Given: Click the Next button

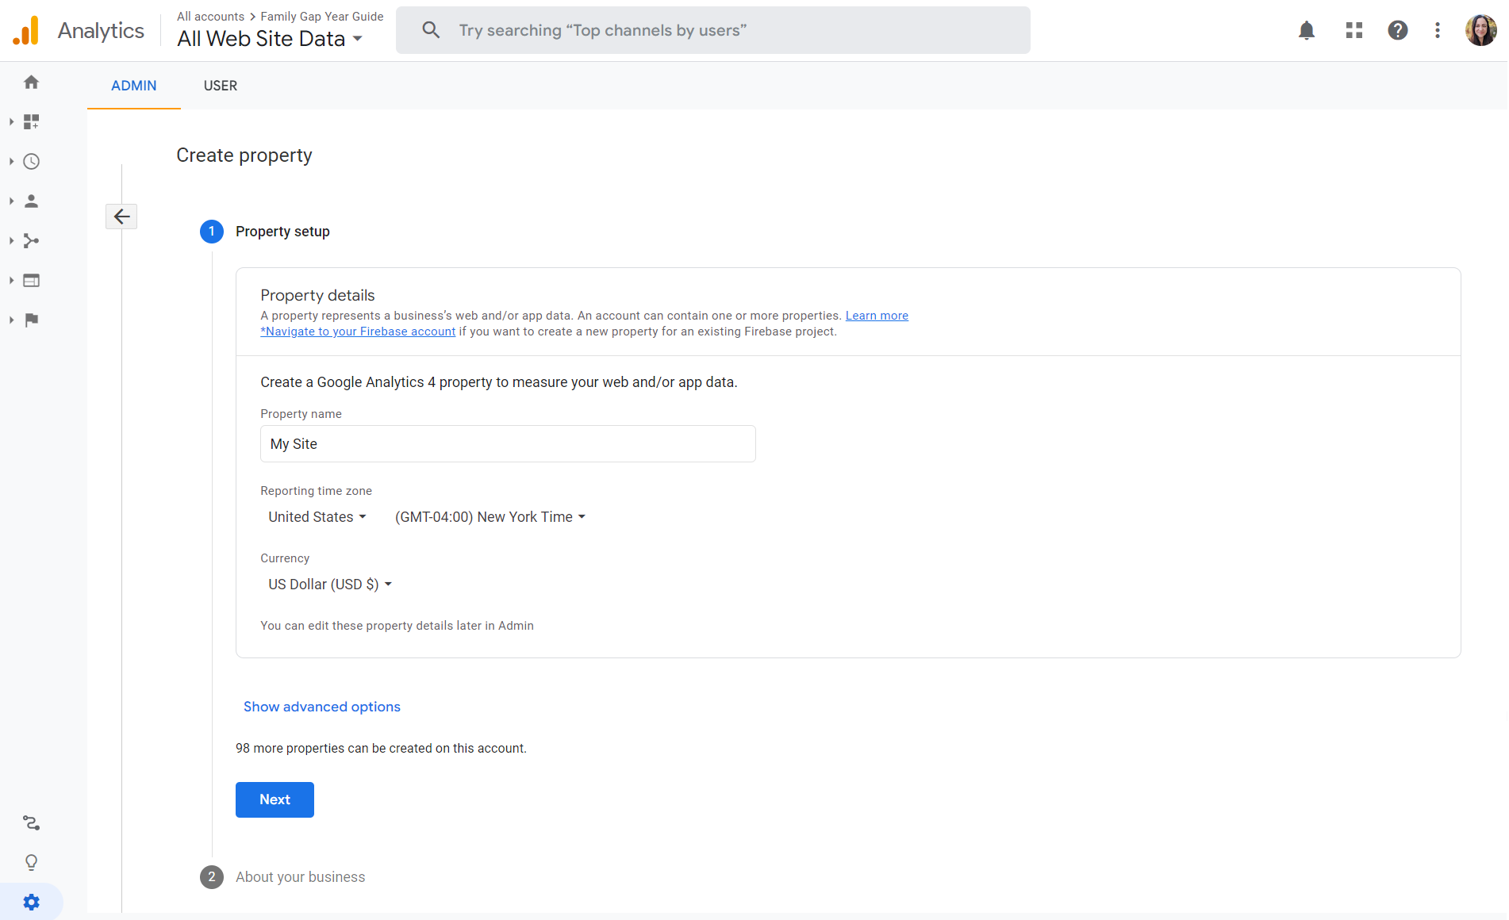Looking at the screenshot, I should click(275, 799).
